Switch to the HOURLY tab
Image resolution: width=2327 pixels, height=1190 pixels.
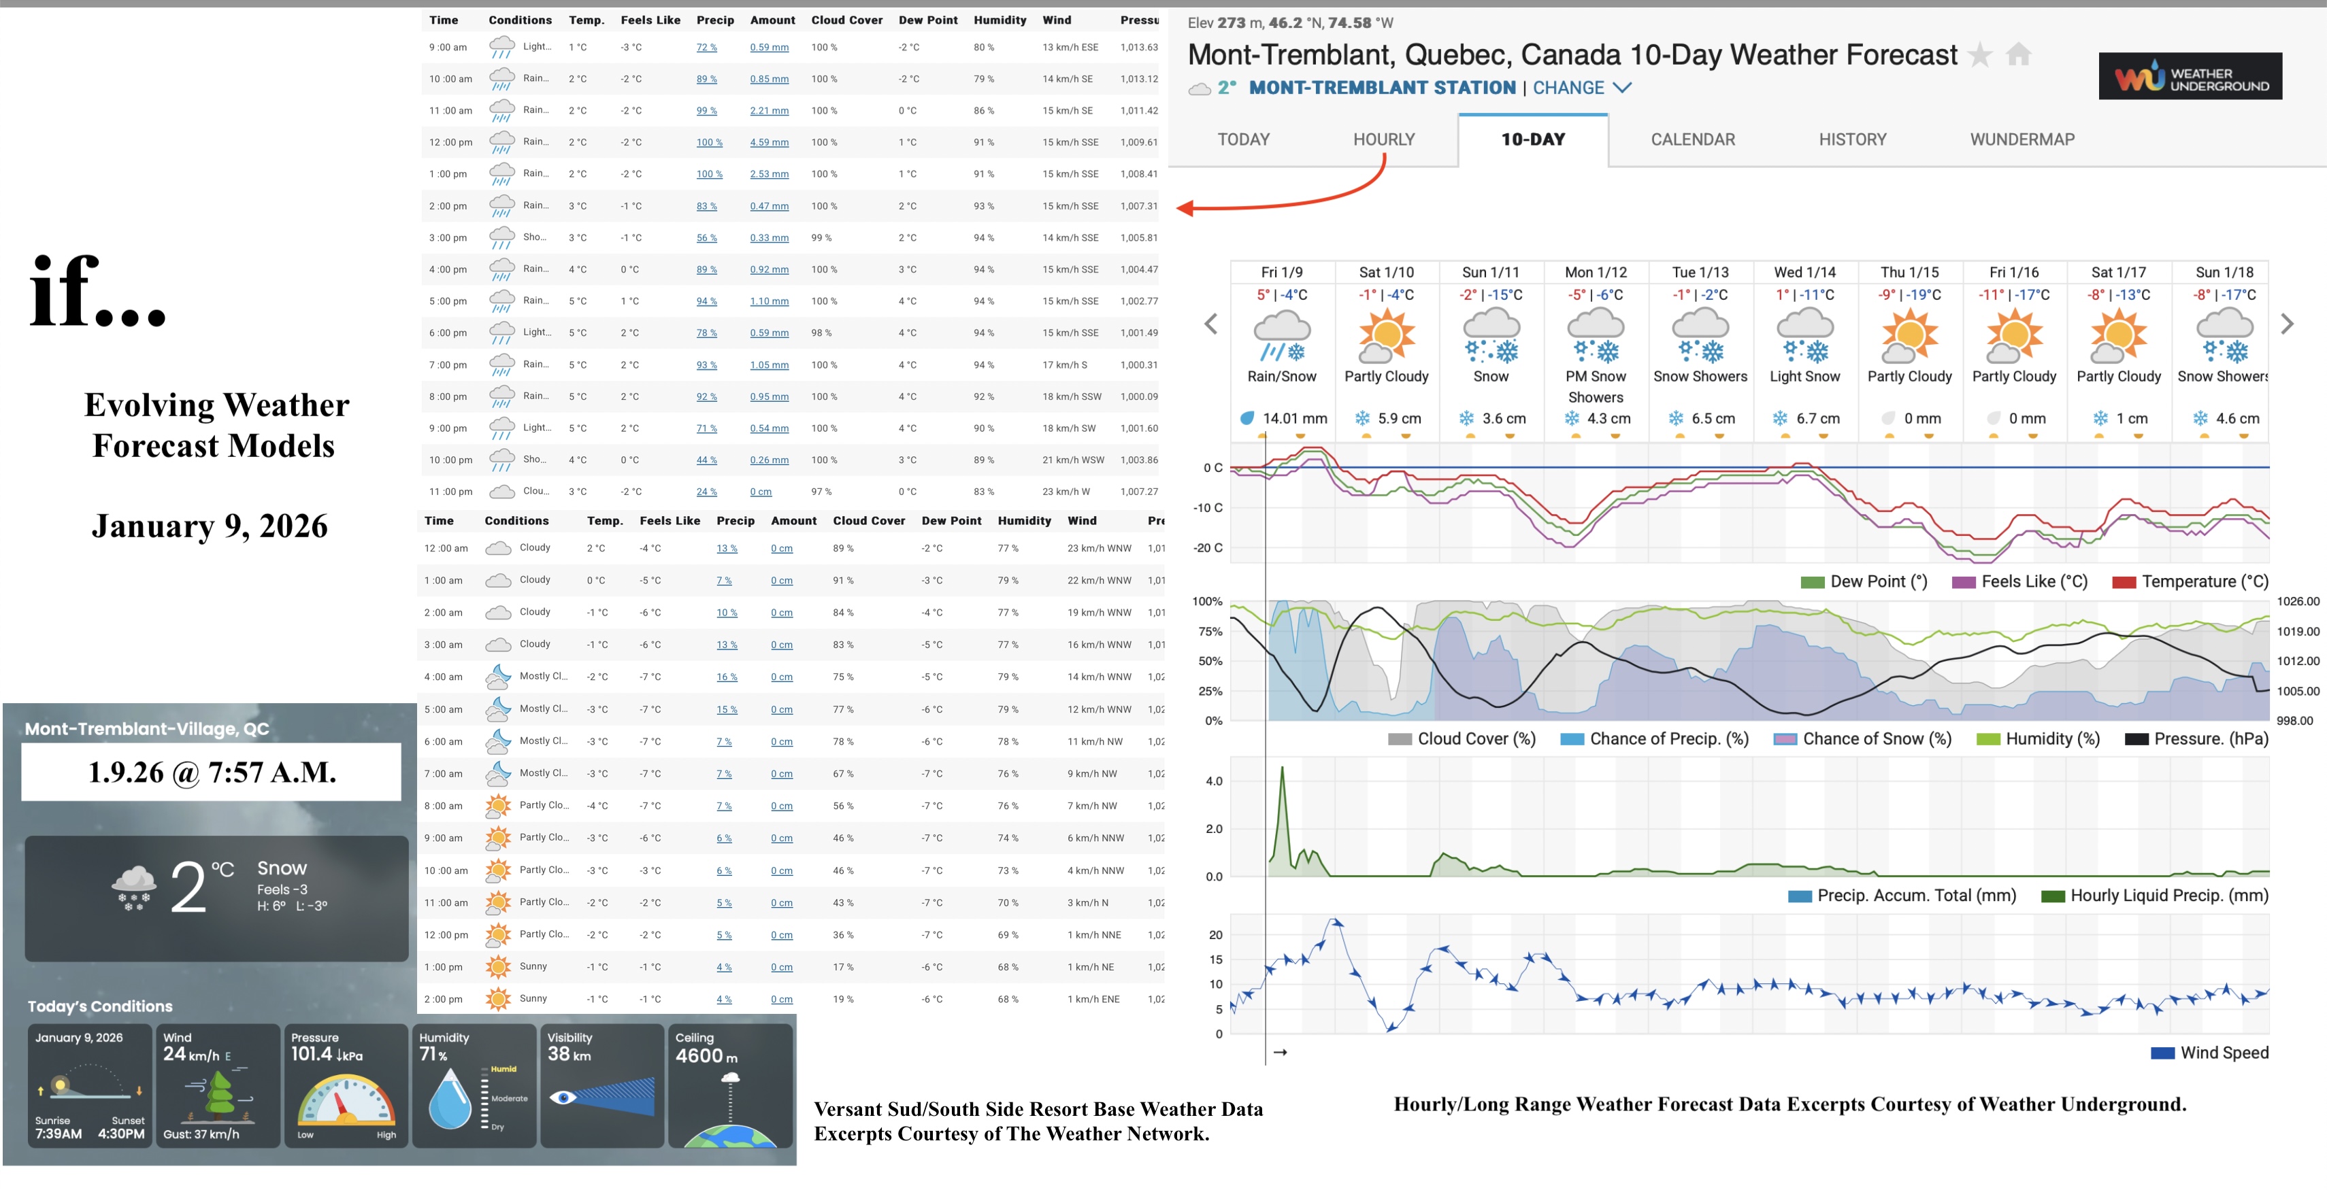click(x=1383, y=139)
